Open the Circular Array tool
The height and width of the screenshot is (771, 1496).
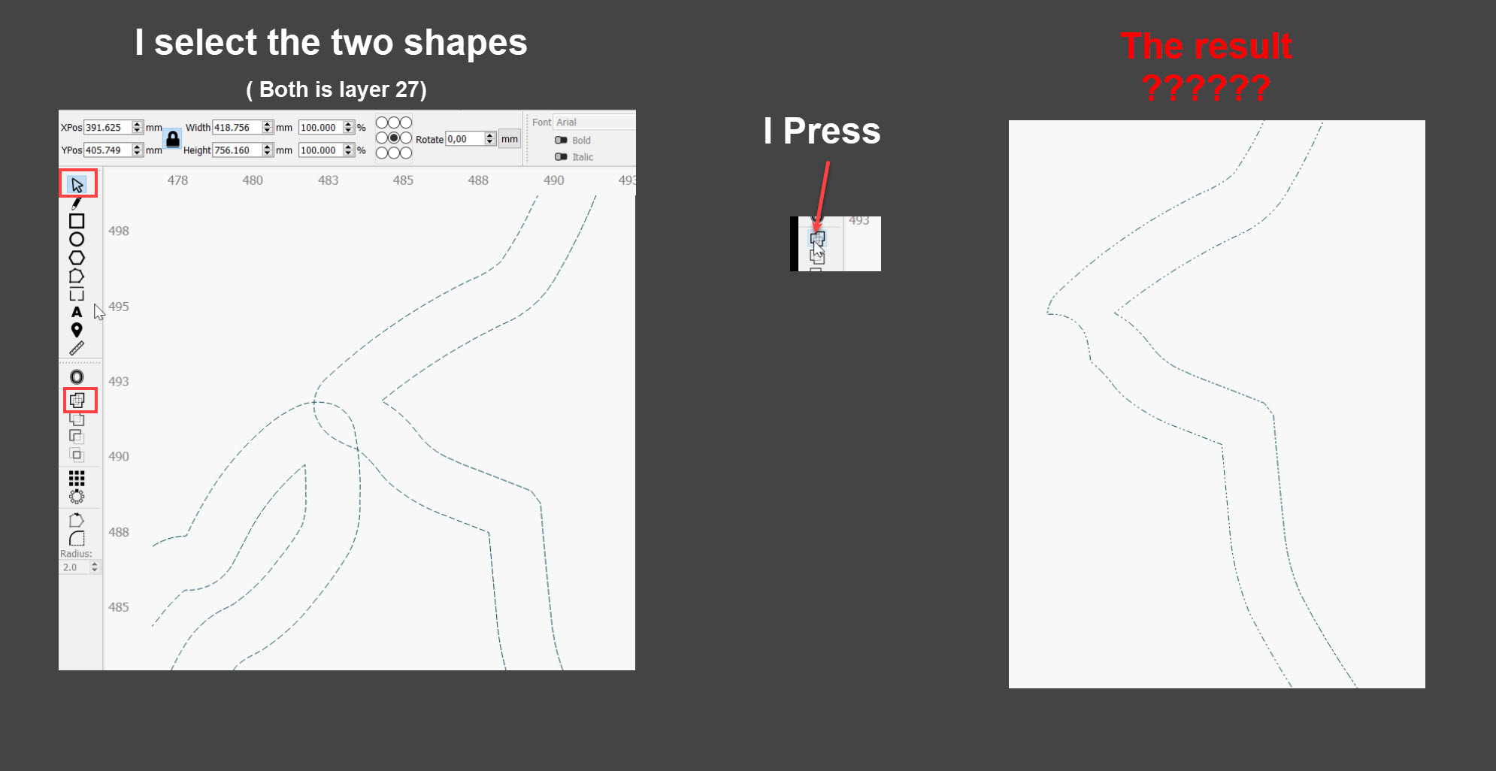tap(76, 497)
